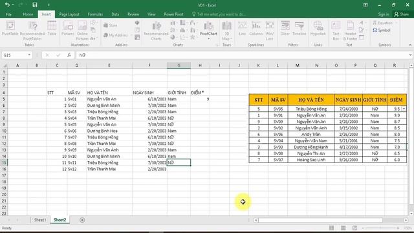Click the Insert Function fx button
The width and height of the screenshot is (414, 233).
pyautogui.click(x=69, y=55)
